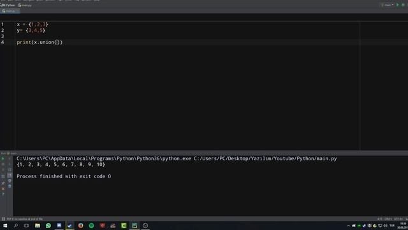The height and width of the screenshot is (230, 408).
Task: Open the Windows Start menu
Action: [x=5, y=226]
